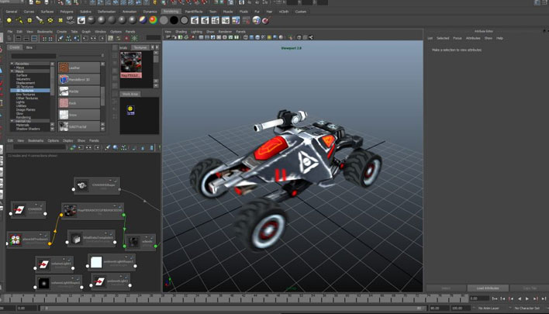Open the Polygons shelf tab

coord(67,12)
